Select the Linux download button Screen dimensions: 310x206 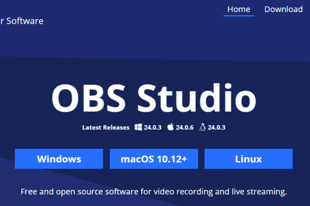[249, 159]
